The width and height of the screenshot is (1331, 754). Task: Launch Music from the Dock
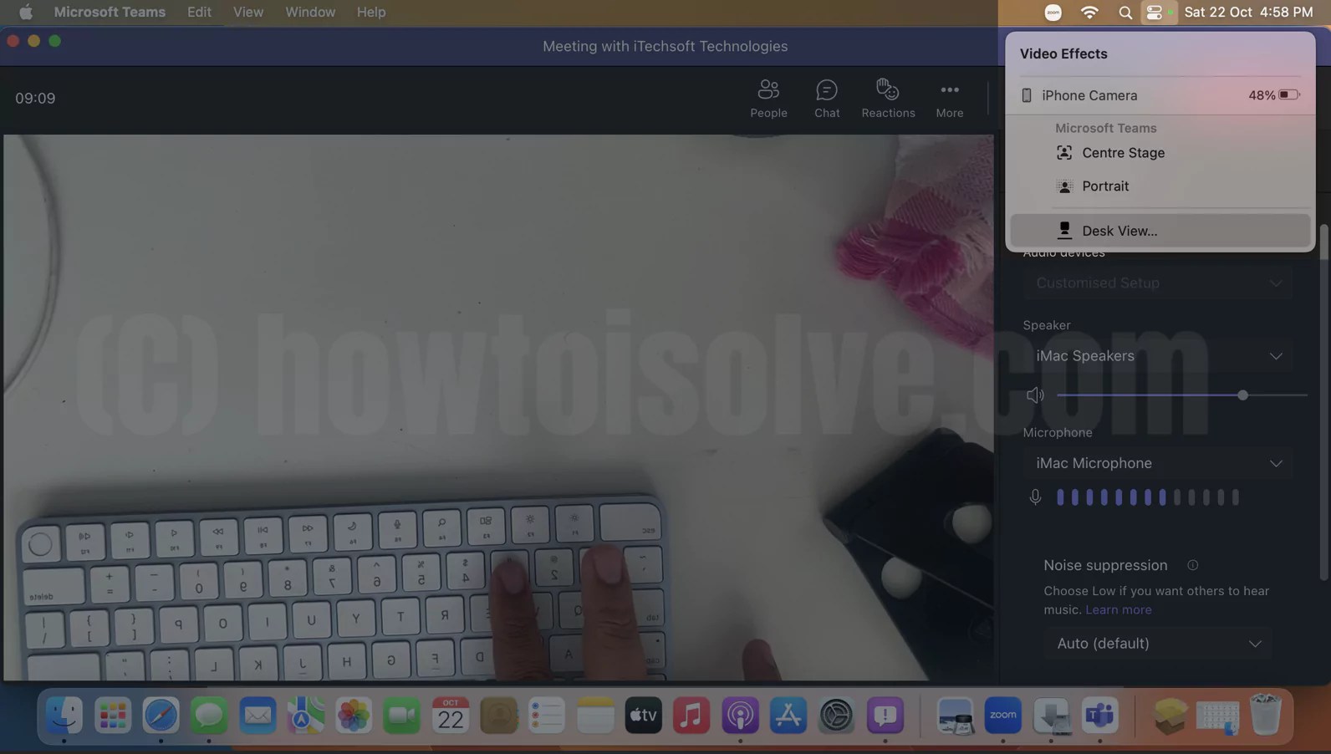[x=691, y=716]
